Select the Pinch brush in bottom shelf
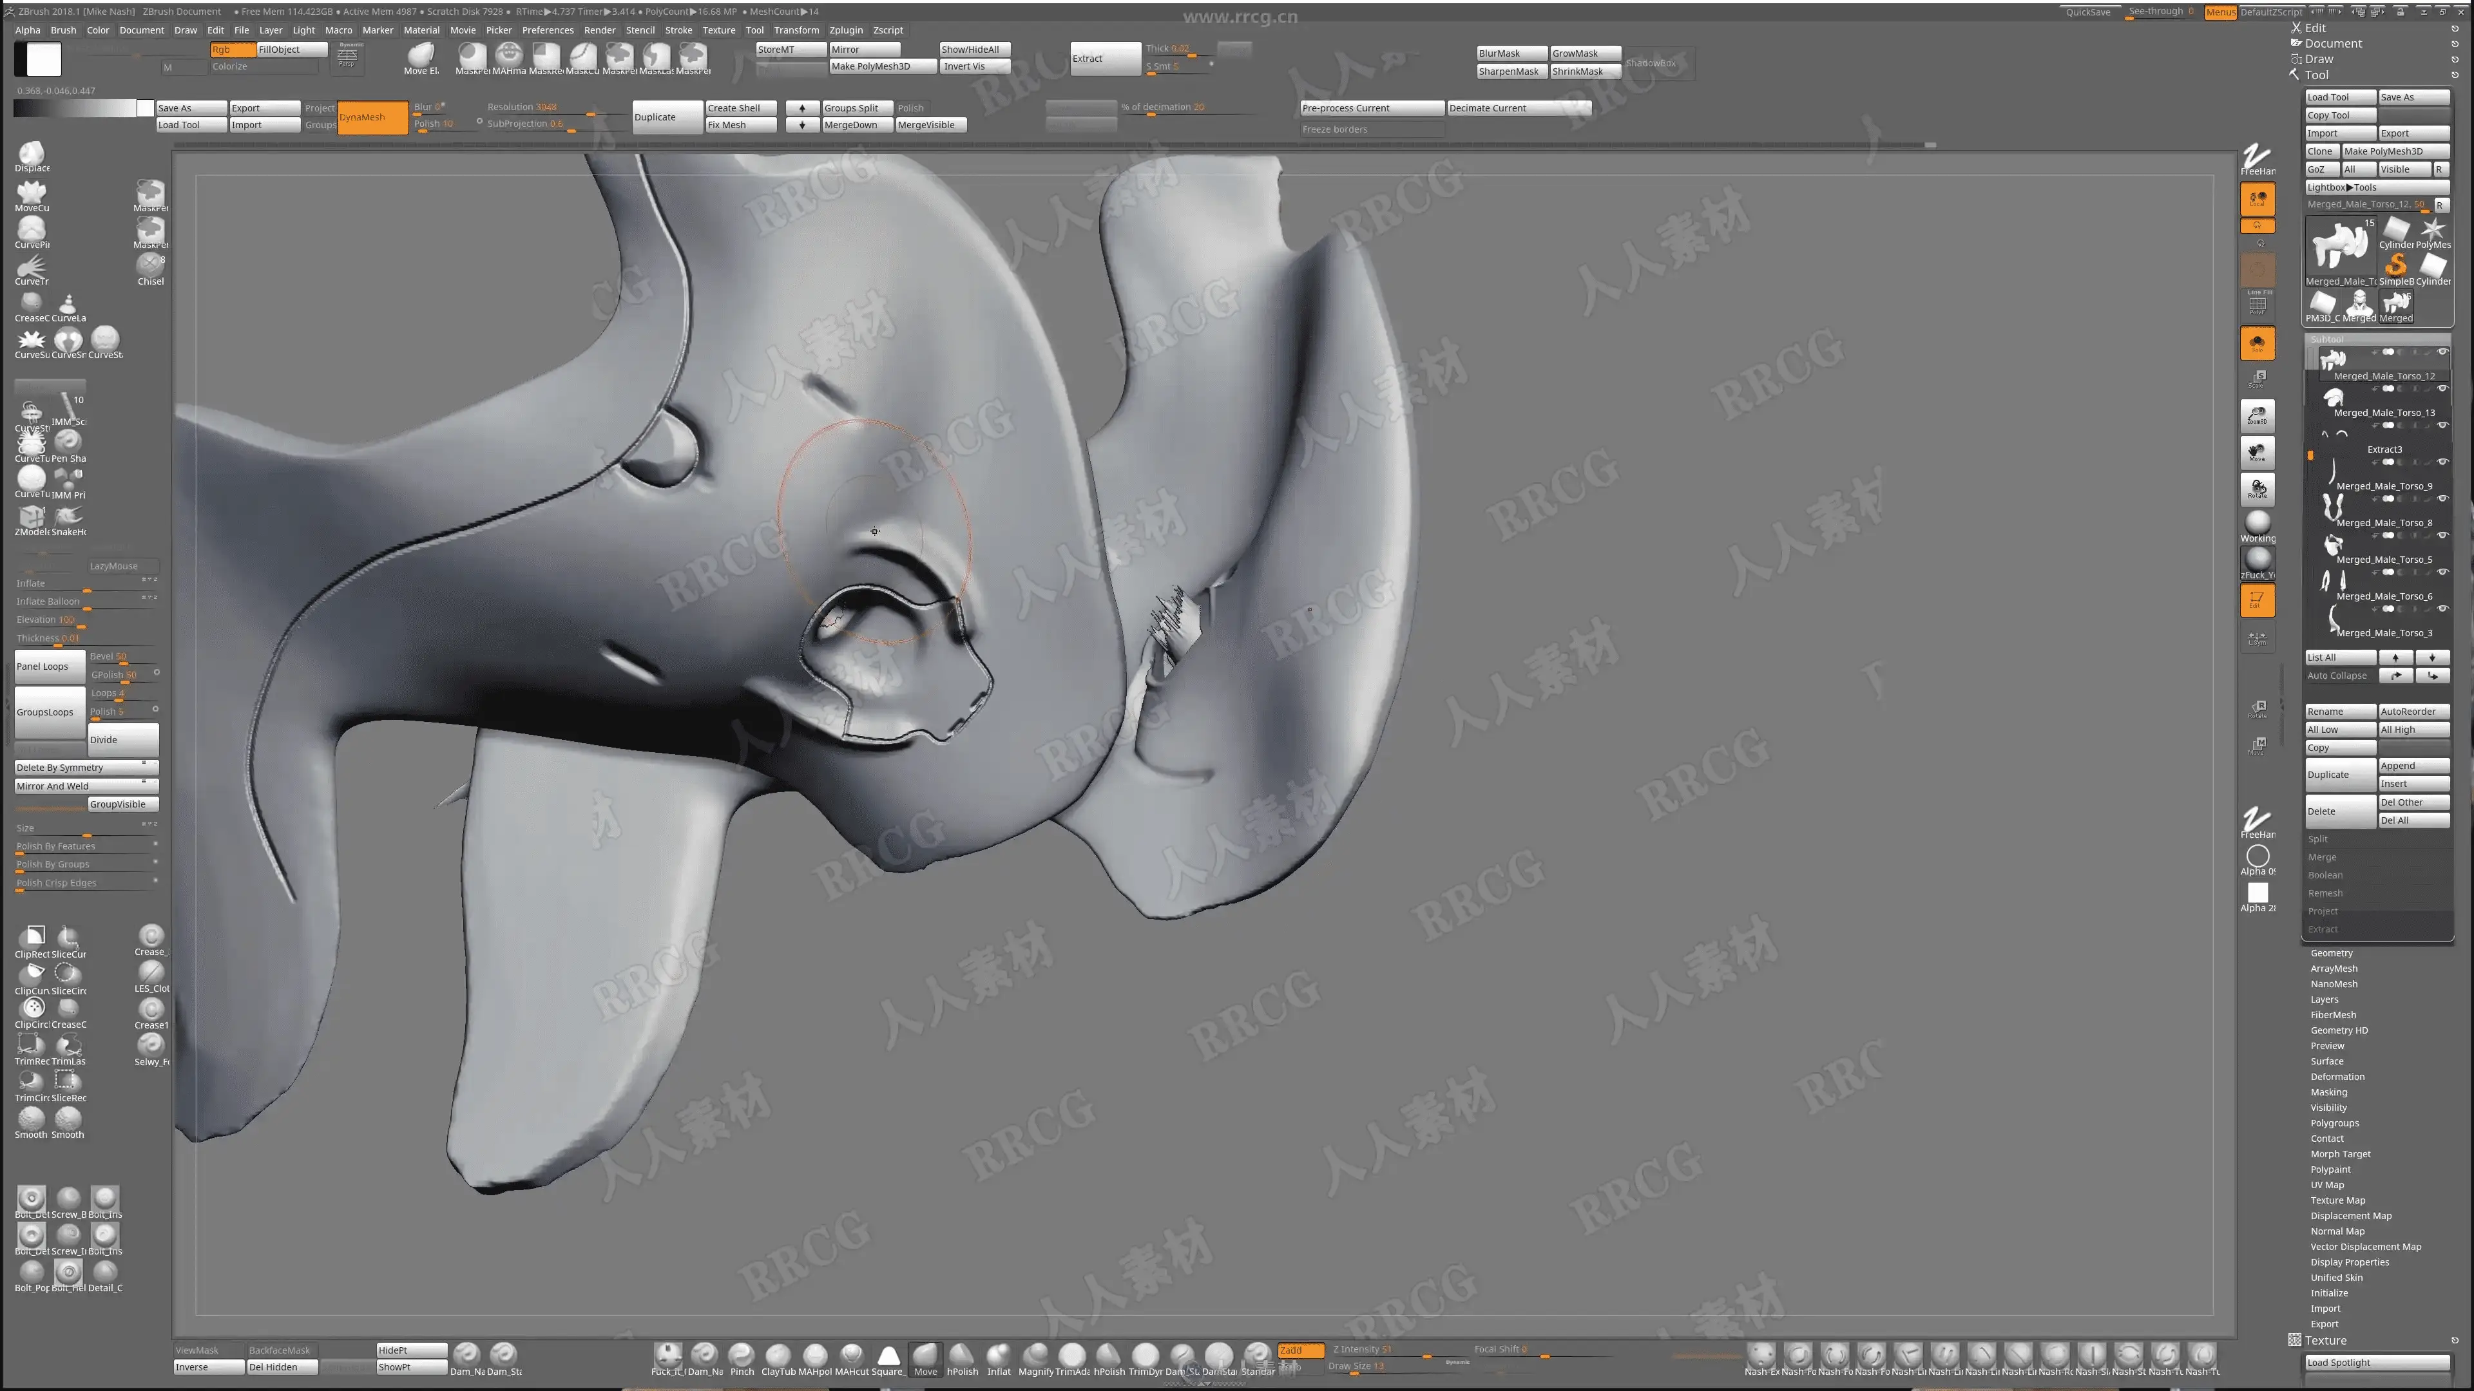 [742, 1356]
